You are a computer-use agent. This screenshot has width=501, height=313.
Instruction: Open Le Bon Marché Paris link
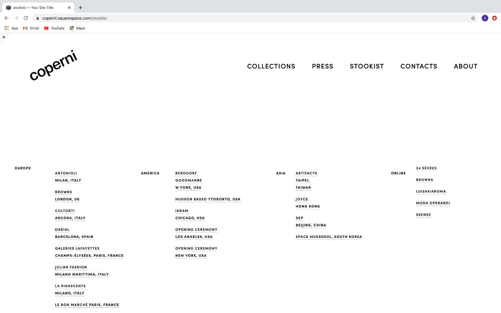point(87,305)
